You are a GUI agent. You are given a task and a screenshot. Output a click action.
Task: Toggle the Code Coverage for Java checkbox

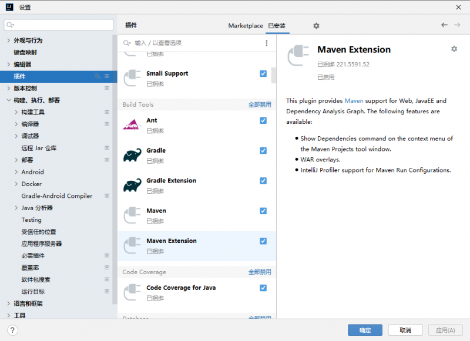tap(263, 288)
